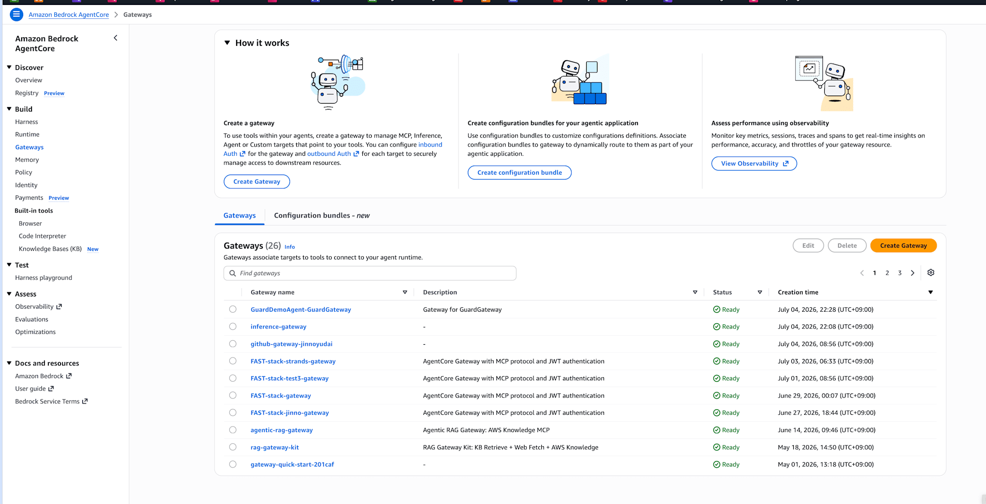Viewport: 986px width, 504px height.
Task: Click the external link icon beside outbound Auth
Action: 356,154
